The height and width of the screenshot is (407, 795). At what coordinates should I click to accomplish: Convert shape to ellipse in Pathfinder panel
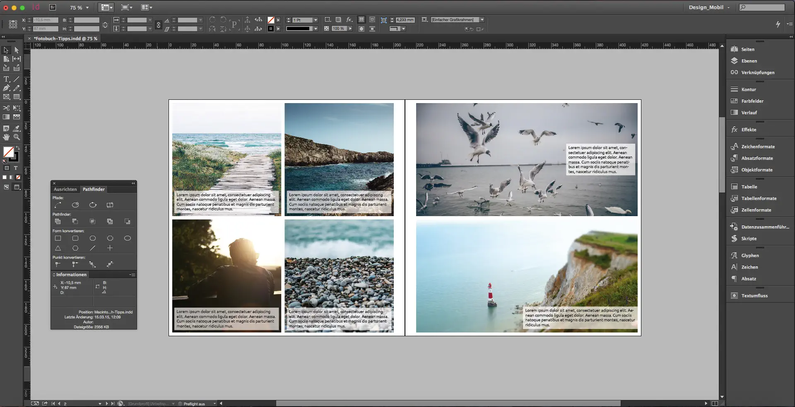click(x=128, y=238)
